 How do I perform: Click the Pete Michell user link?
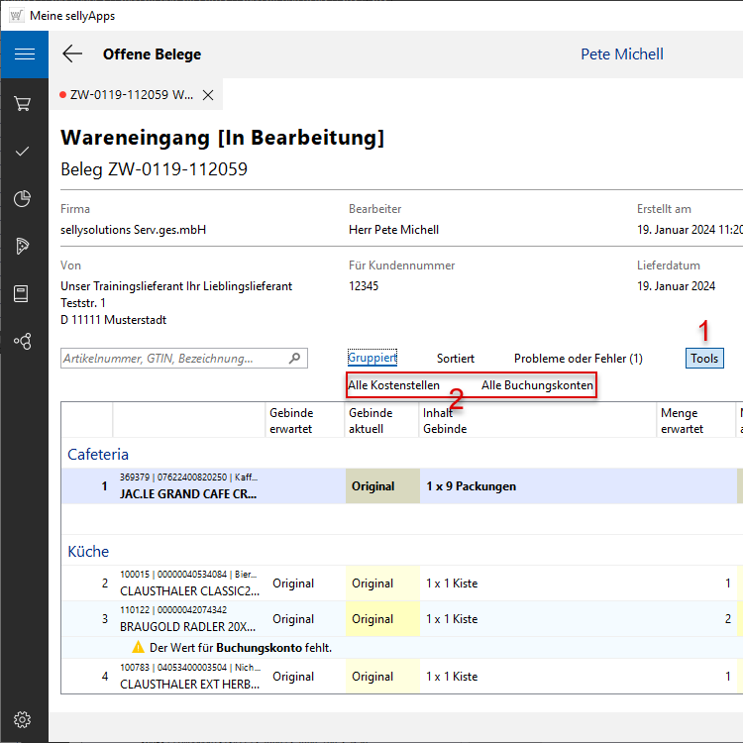point(621,54)
